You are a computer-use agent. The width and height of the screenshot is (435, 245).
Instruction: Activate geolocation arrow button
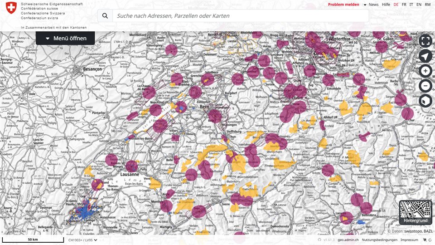coord(425,56)
